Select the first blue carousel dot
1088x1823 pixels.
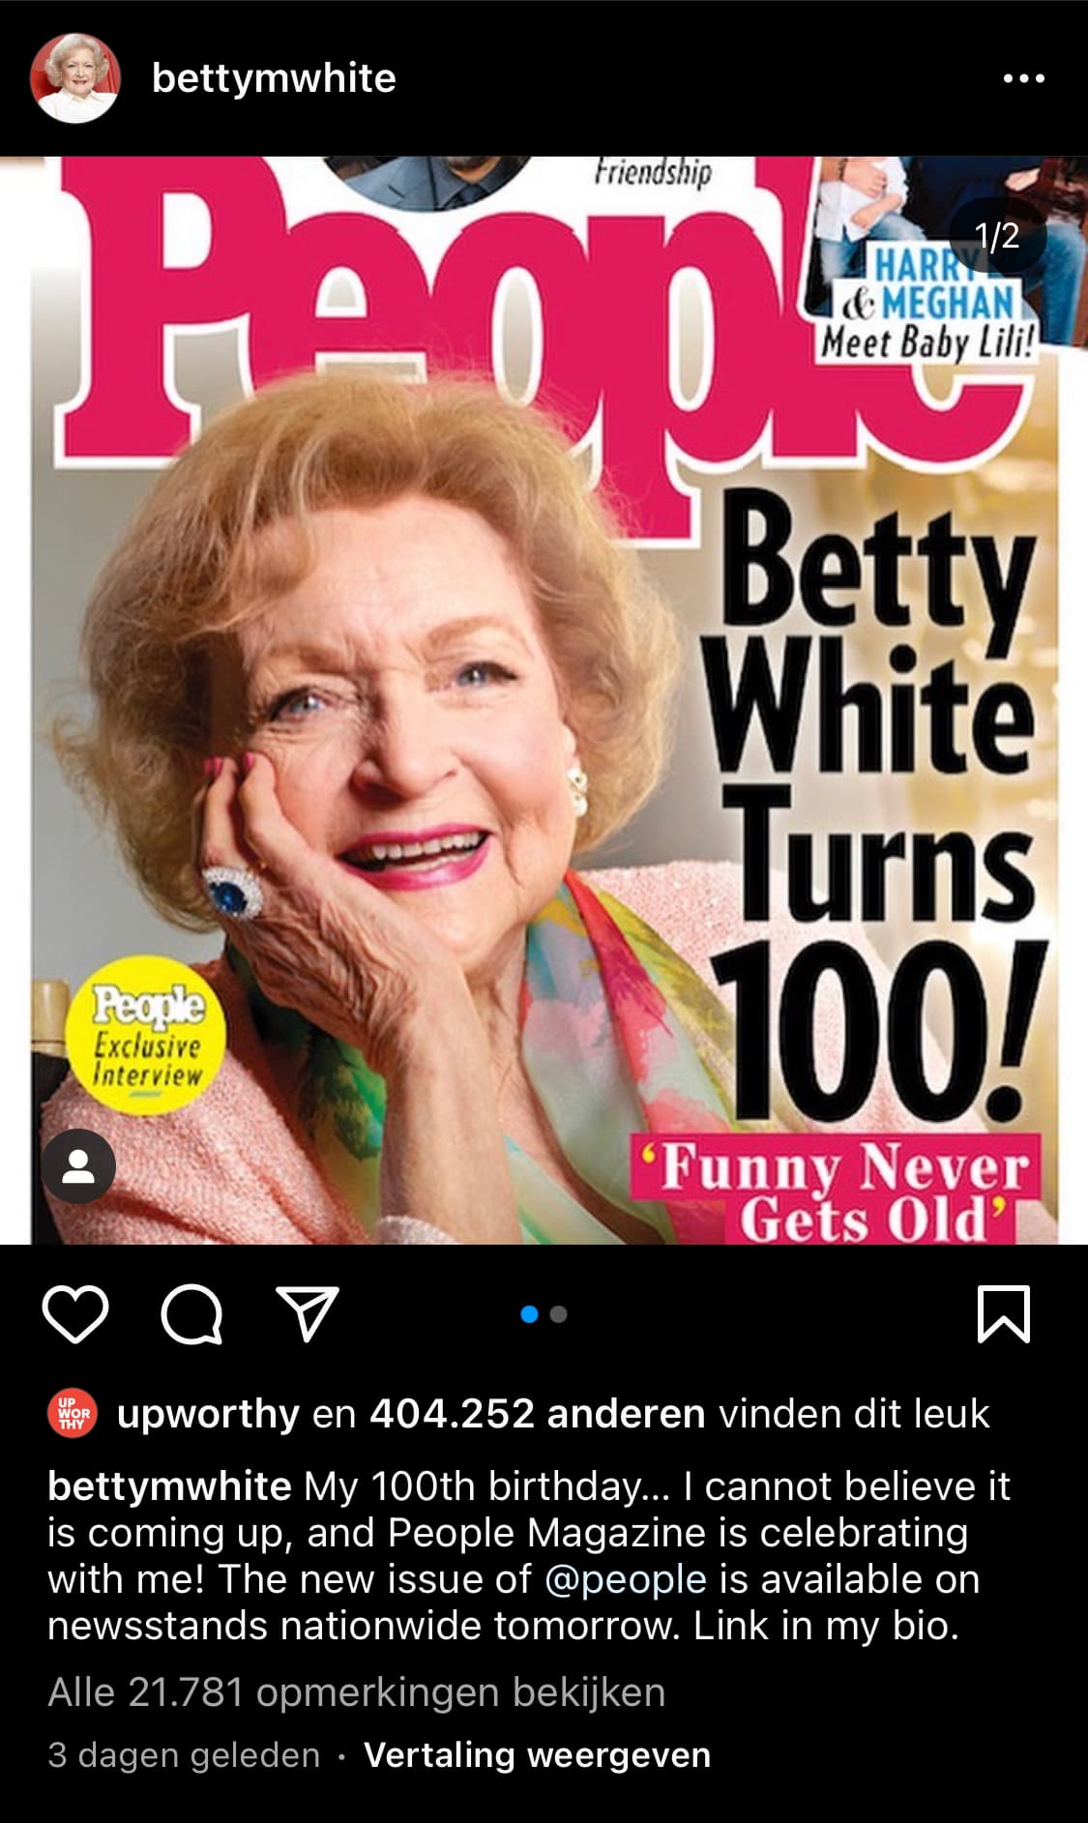(x=529, y=1314)
